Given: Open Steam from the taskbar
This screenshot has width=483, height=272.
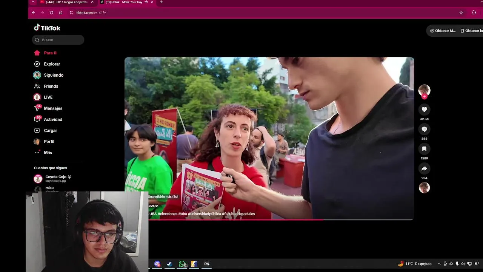Looking at the screenshot, I should [169, 264].
